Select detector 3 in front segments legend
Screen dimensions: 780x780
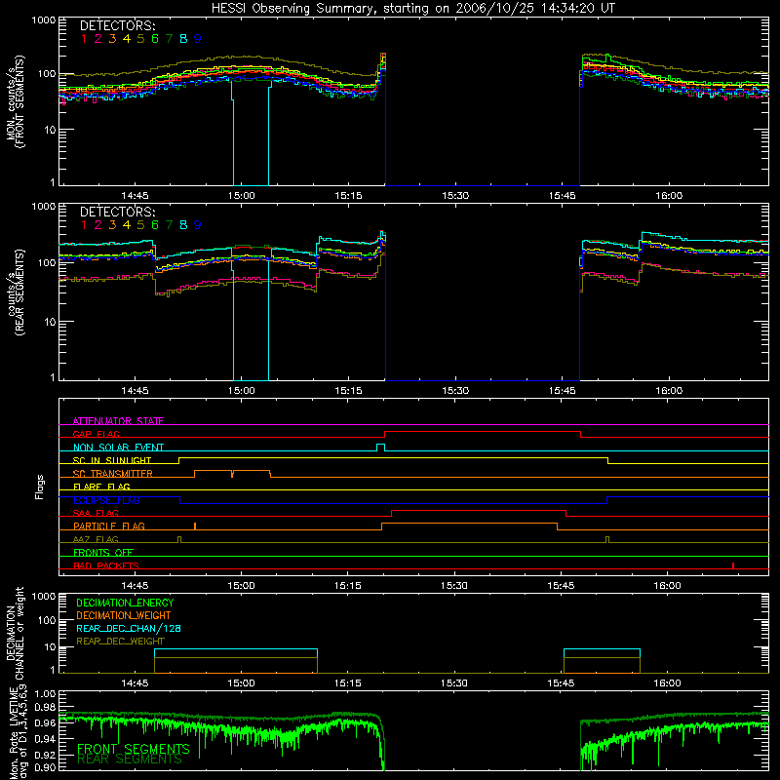point(112,39)
